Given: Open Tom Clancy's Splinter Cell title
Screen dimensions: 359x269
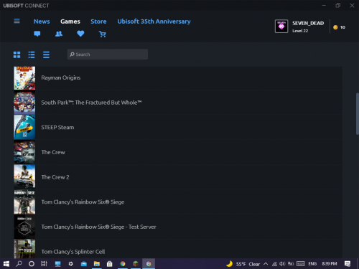Looking at the screenshot, I should click(x=73, y=252).
